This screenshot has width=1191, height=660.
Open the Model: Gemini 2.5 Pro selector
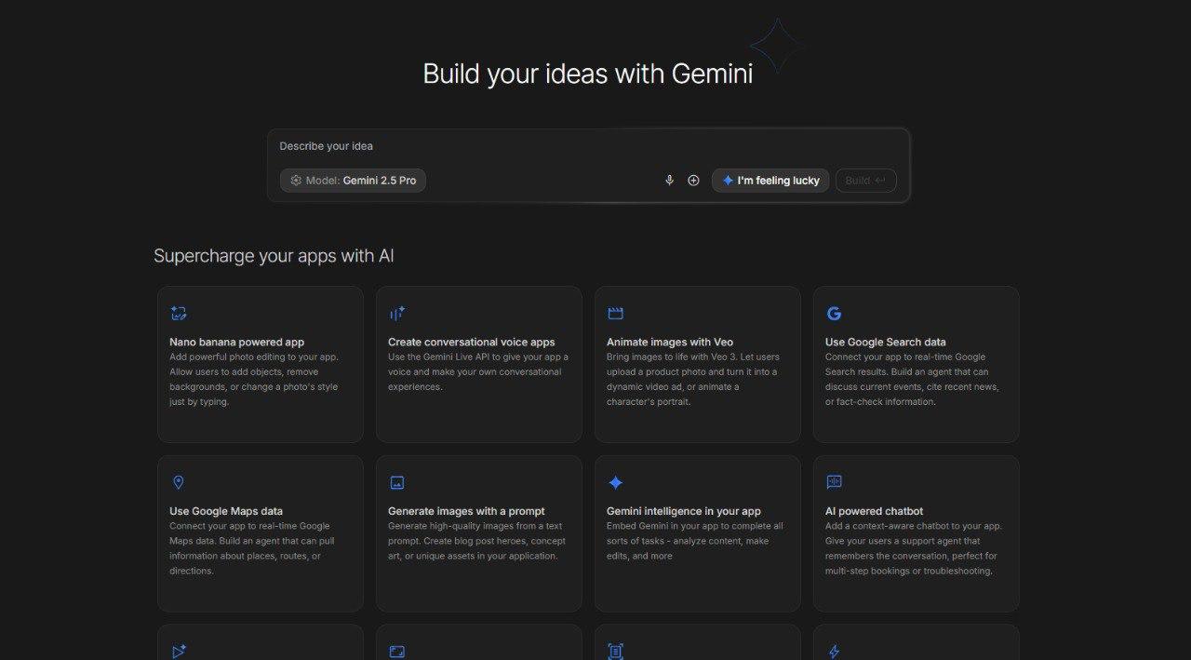point(353,181)
